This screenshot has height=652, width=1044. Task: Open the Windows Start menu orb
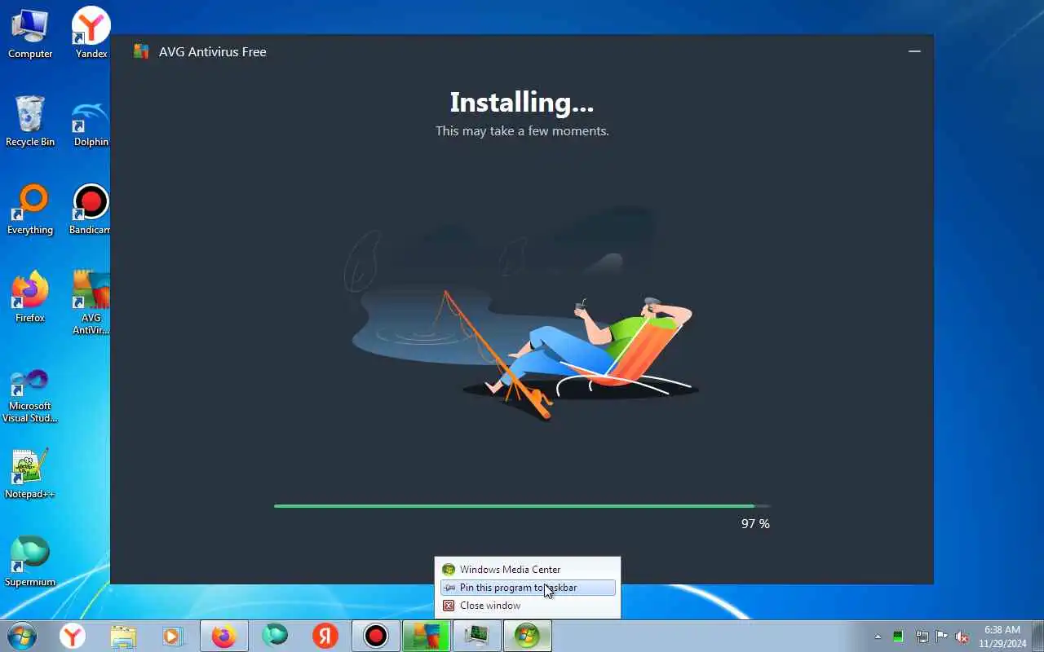(x=21, y=636)
